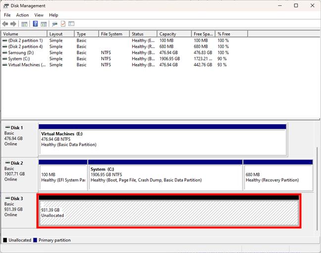Click the Forward arrow toolbar icon
The width and height of the screenshot is (321, 253).
coord(13,24)
